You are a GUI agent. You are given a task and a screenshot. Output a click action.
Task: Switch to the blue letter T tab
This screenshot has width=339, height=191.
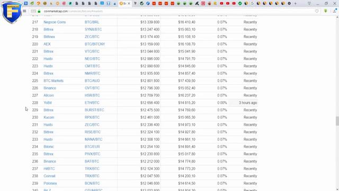[x=108, y=4]
